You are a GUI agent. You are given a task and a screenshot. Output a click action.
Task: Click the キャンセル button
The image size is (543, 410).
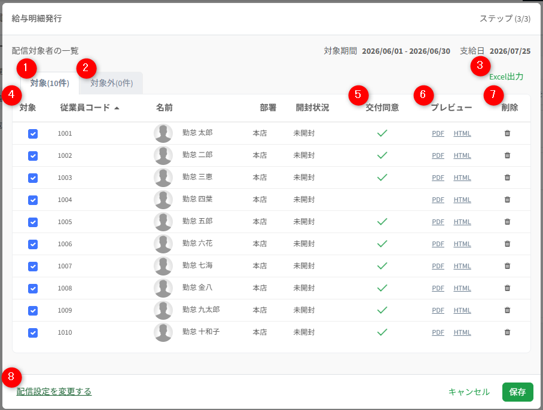pyautogui.click(x=469, y=391)
